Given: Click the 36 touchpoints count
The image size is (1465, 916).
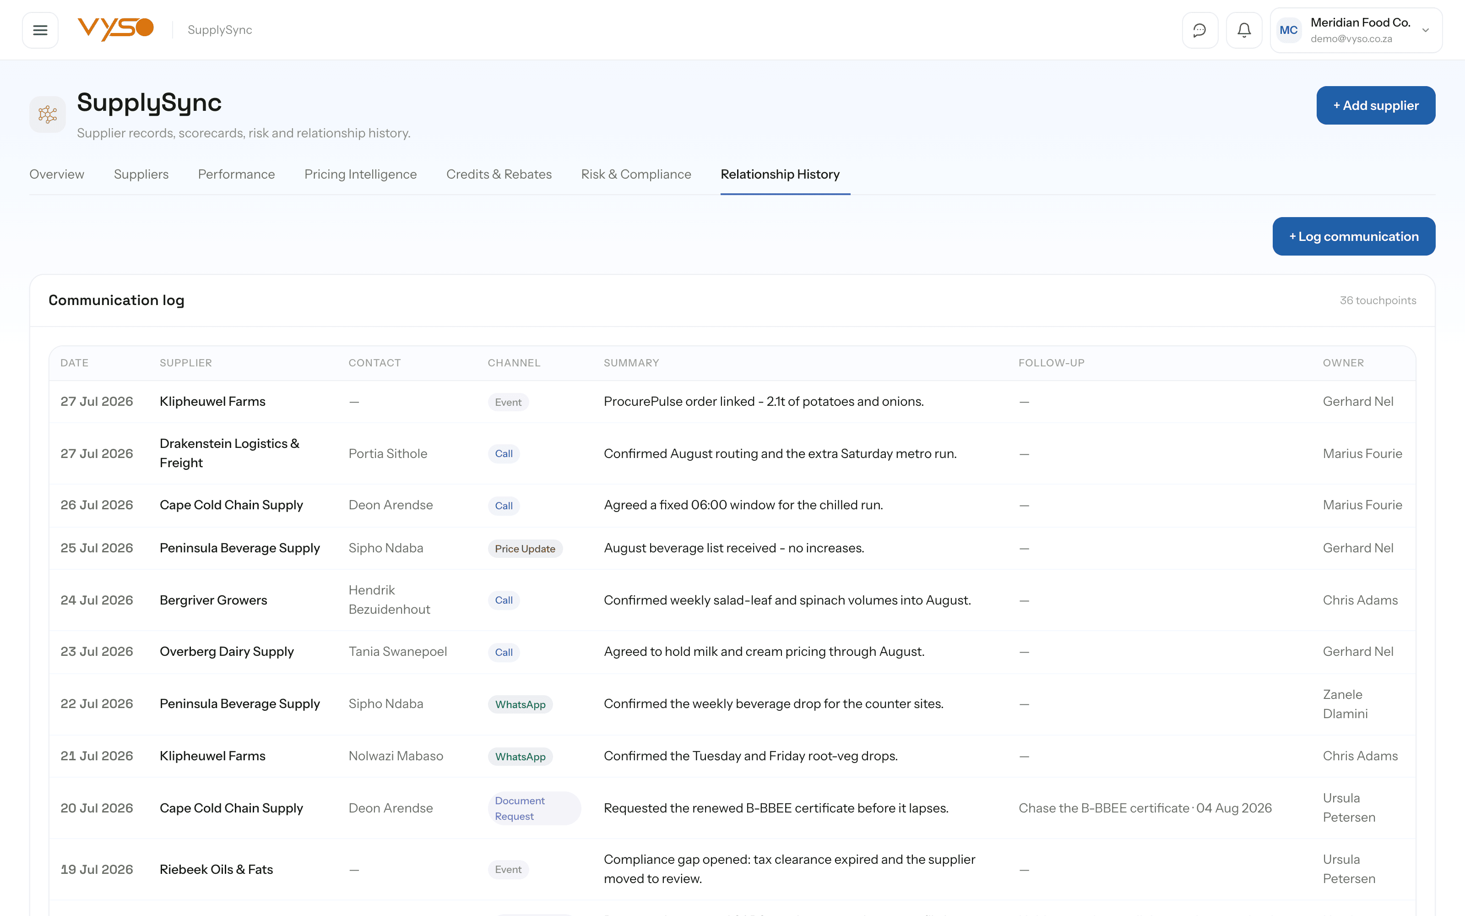Looking at the screenshot, I should pyautogui.click(x=1377, y=300).
